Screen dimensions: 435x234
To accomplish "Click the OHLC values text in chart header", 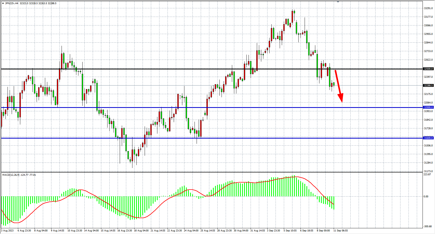I will tap(38, 3).
